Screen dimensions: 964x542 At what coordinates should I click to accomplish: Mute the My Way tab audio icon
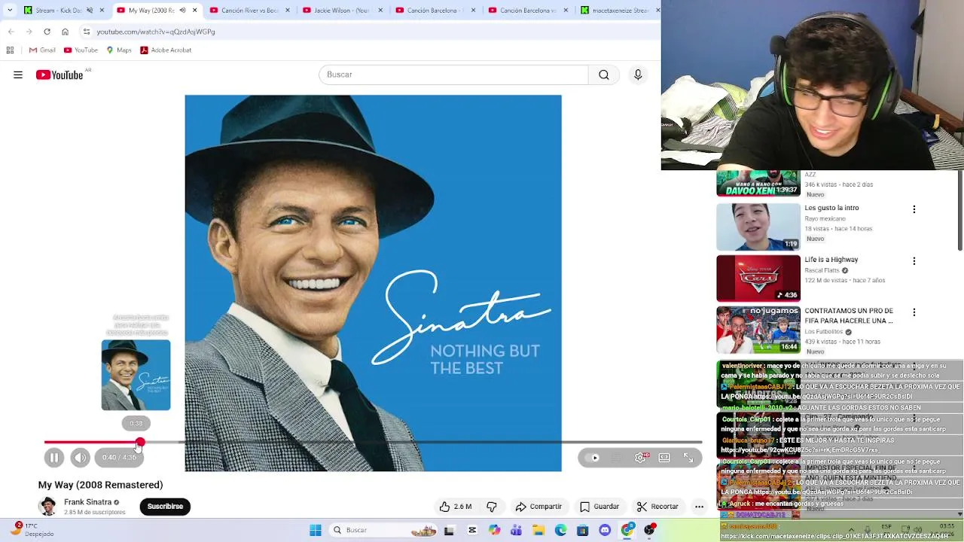[182, 11]
